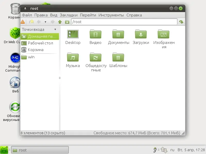This screenshot has width=206, height=154.
Task: Open the Корзина desktop icon
Action: click(x=14, y=11)
